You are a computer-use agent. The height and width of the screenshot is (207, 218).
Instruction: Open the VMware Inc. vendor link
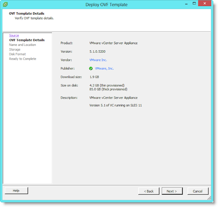(x=98, y=60)
